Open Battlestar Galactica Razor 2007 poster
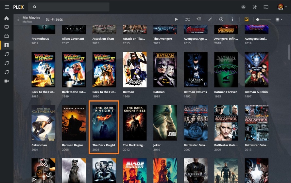This screenshot has height=183, width=291. coord(196,123)
